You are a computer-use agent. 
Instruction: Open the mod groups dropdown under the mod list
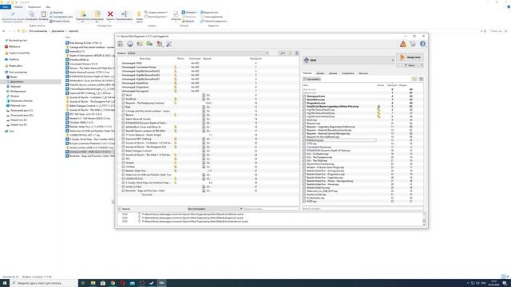click(x=215, y=209)
